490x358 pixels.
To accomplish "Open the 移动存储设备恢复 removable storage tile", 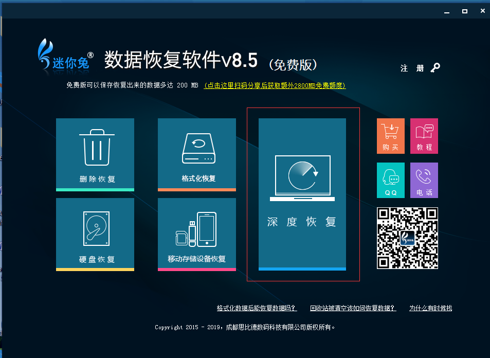I will coord(197,234).
